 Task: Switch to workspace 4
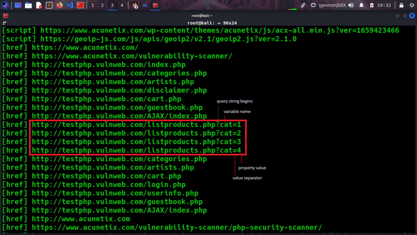pos(122,5)
